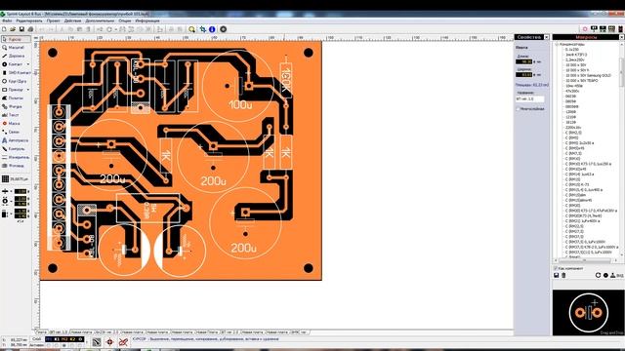Collapse the Конденсаторы tree node
This screenshot has width=625, height=351.
[557, 44]
